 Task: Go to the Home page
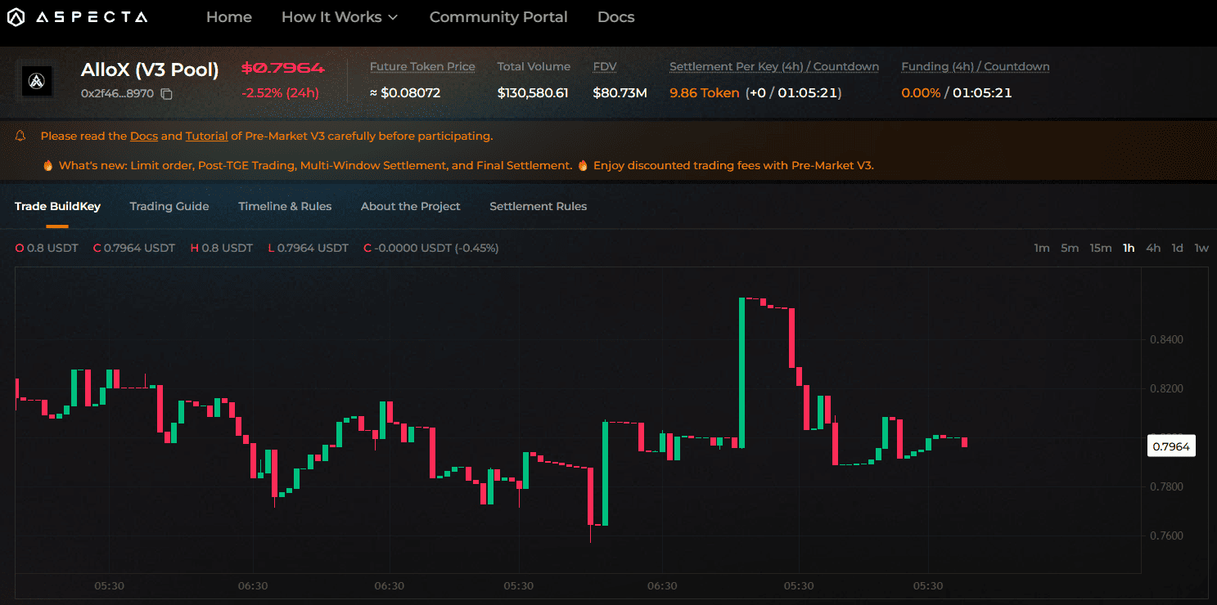coord(229,17)
